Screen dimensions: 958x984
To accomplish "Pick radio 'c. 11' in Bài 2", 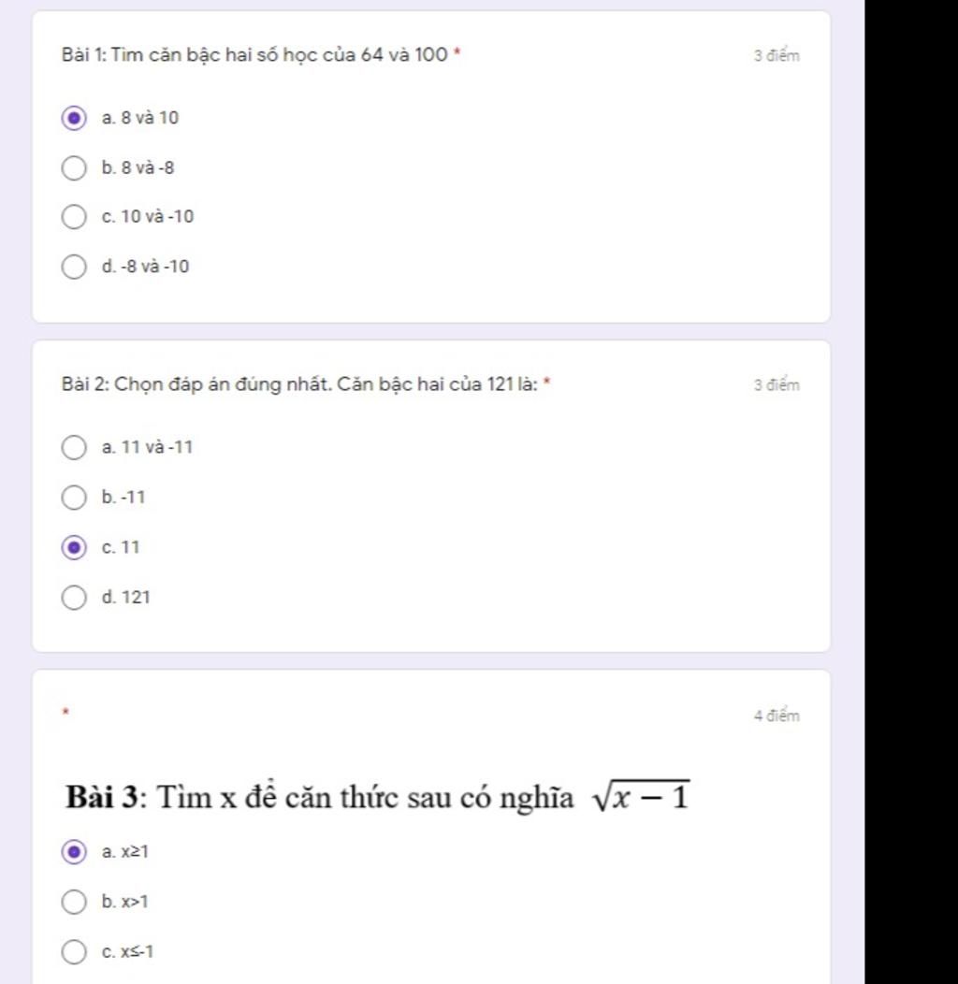I will click(x=74, y=547).
